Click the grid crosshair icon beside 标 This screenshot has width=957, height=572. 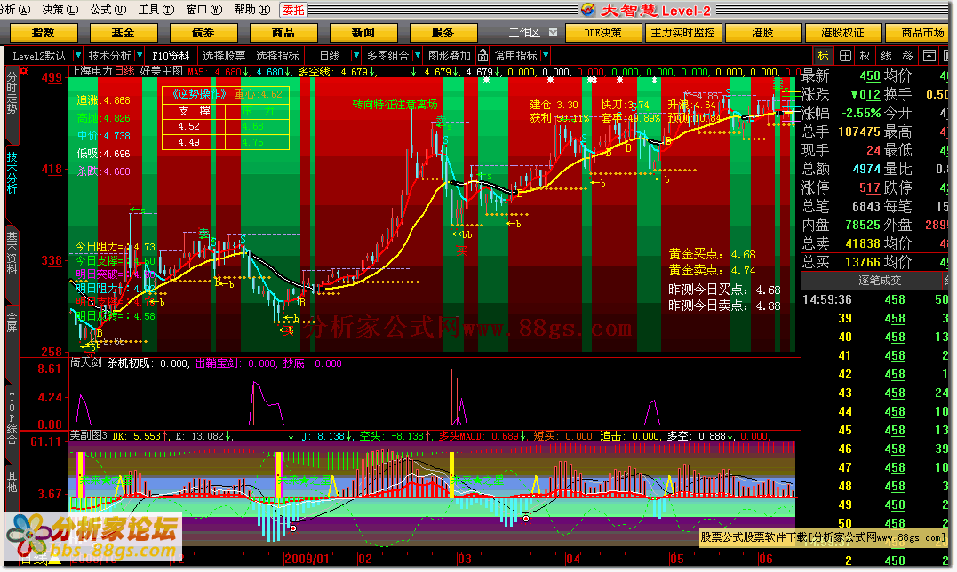(845, 56)
